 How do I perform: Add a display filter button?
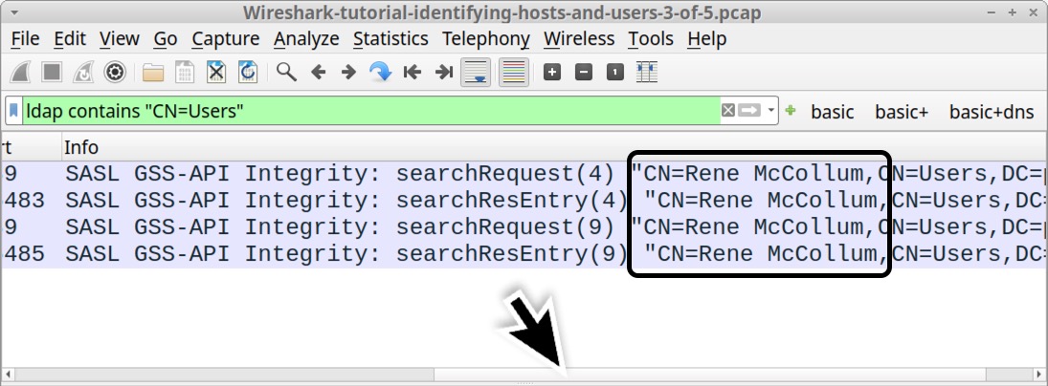(791, 111)
